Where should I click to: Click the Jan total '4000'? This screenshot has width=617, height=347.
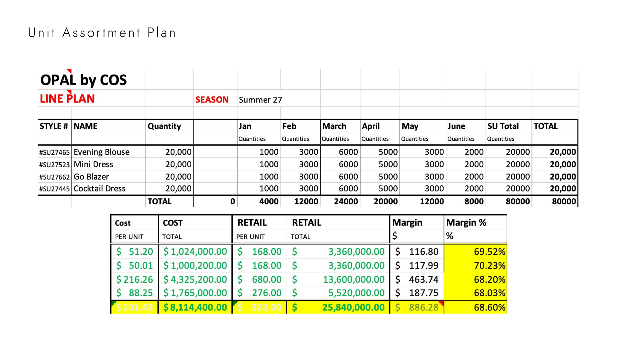269,201
